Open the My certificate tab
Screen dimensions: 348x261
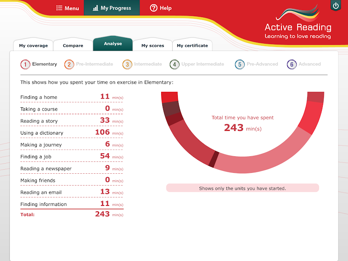click(x=193, y=45)
